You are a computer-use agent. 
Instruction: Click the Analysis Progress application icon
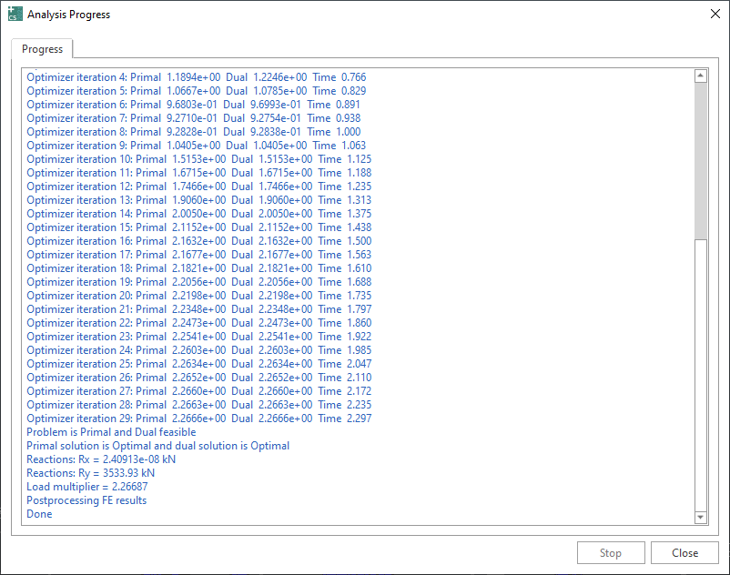click(x=15, y=14)
